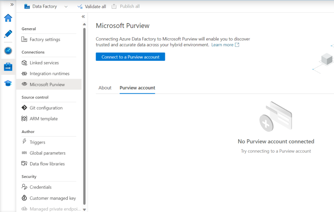334x212 pixels.
Task: Select Microsoft Purview in the side menu
Action: click(x=49, y=84)
